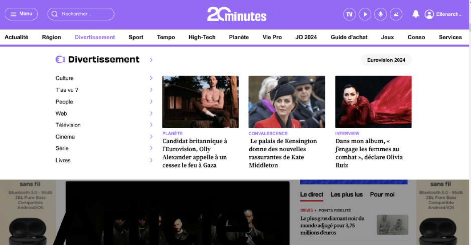Open the Livres submenu link
The width and height of the screenshot is (471, 246).
[63, 160]
